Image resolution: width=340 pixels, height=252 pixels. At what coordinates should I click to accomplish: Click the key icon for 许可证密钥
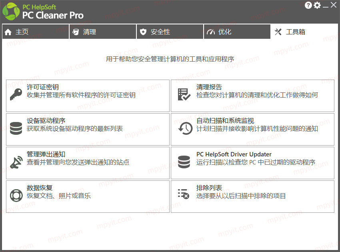16,94
